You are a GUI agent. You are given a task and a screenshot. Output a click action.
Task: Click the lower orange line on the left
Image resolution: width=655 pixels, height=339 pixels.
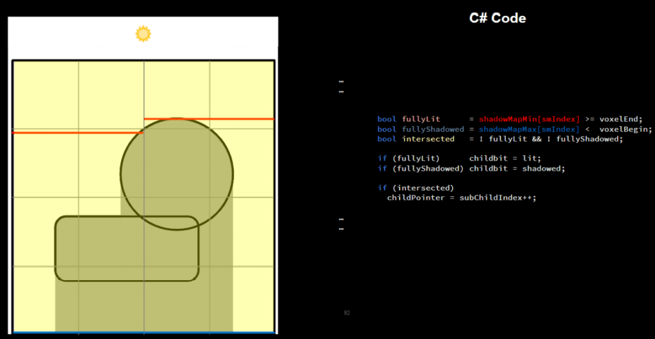pyautogui.click(x=76, y=132)
